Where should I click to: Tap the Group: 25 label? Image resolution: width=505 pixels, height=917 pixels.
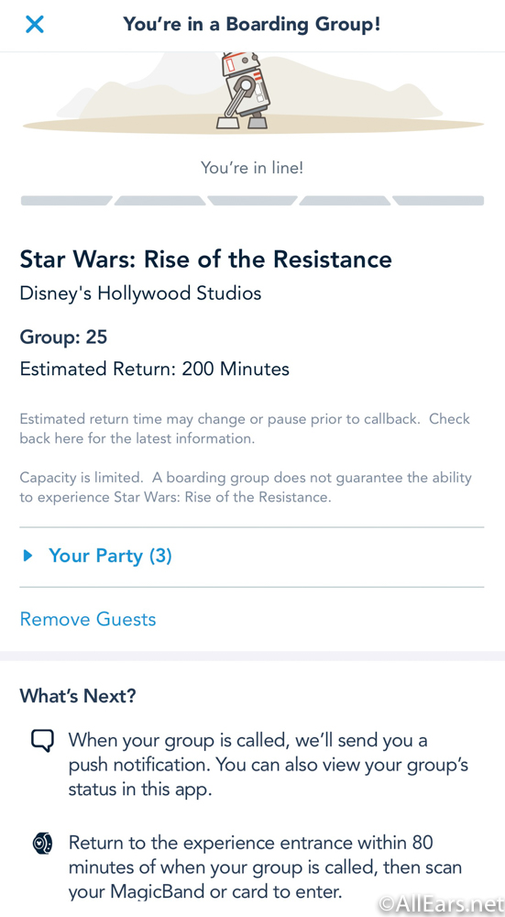click(64, 337)
